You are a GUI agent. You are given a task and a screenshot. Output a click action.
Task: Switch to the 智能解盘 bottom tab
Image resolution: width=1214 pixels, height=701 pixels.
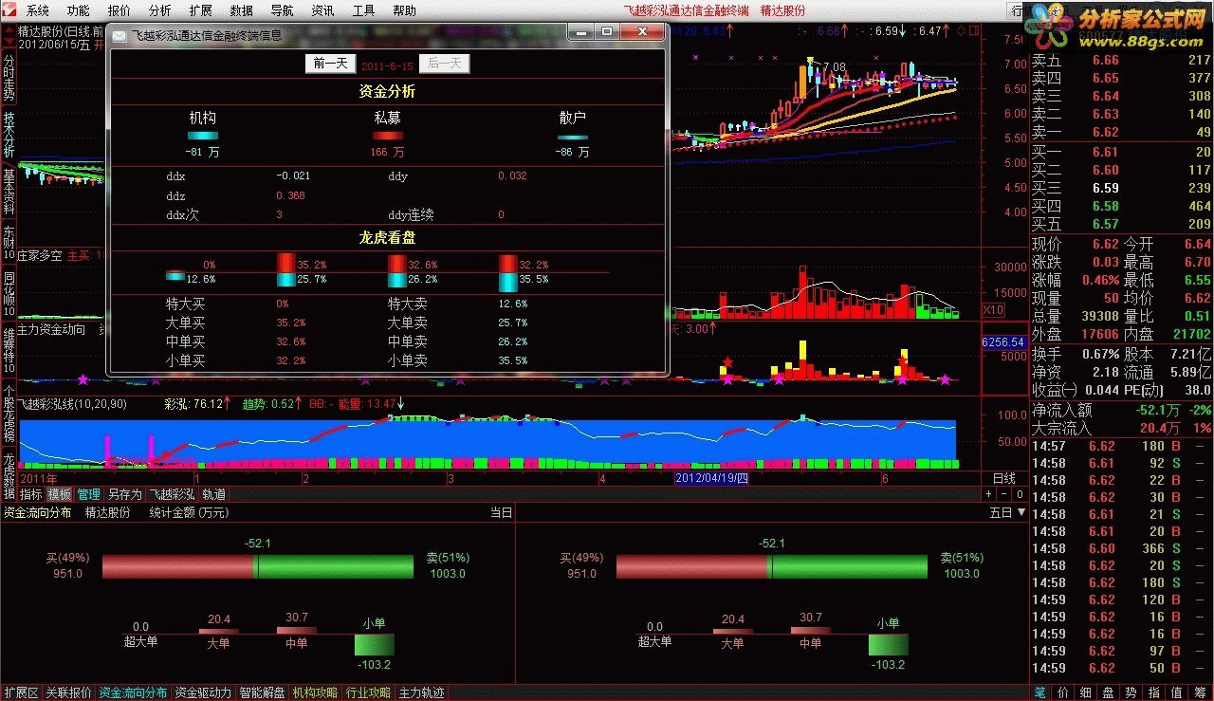coord(263,692)
